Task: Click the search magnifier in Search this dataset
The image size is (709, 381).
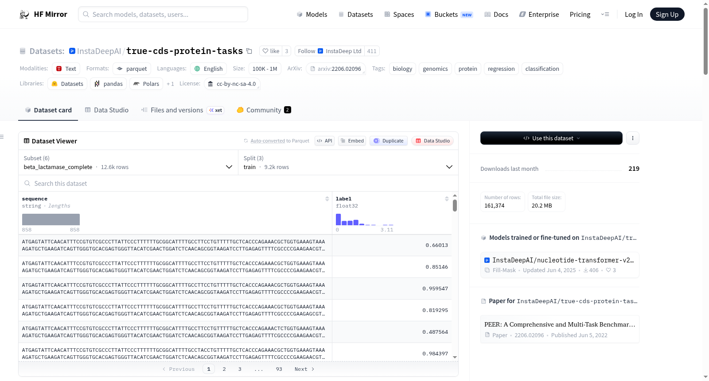Action: pyautogui.click(x=27, y=184)
